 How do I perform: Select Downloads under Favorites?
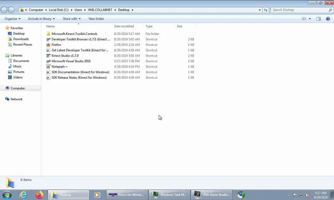21,39
